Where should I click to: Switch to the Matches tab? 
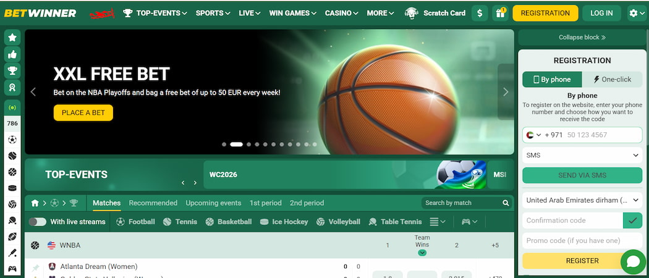107,203
